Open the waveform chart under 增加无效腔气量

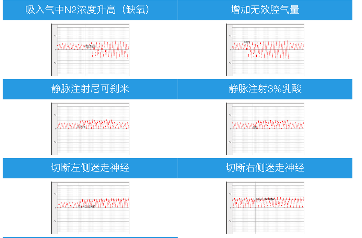tap(265, 49)
